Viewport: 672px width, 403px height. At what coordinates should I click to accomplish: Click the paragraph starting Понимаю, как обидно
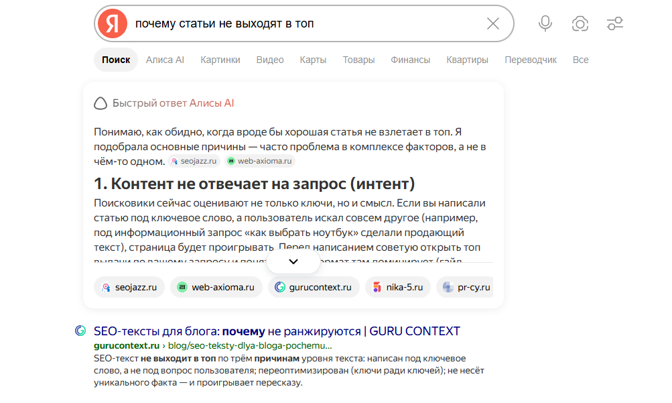(289, 147)
